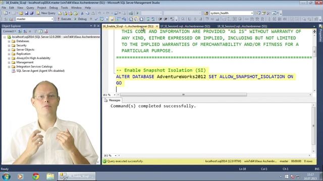
Task: Click the Messages pane vertical scrollbar
Action: coord(313,128)
